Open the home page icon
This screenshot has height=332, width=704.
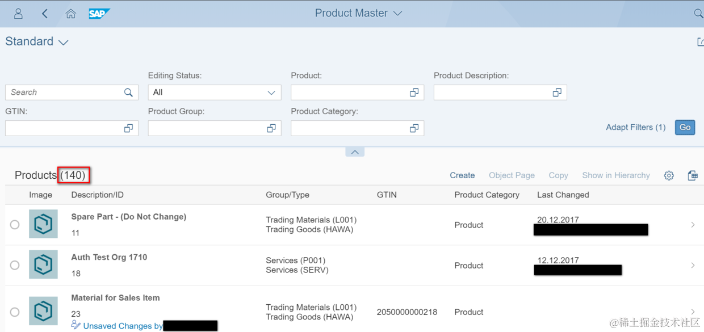70,14
